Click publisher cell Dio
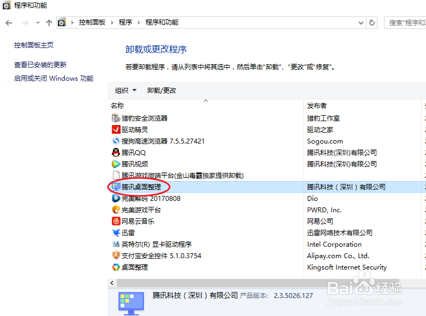This screenshot has height=316, width=426. coord(313,198)
